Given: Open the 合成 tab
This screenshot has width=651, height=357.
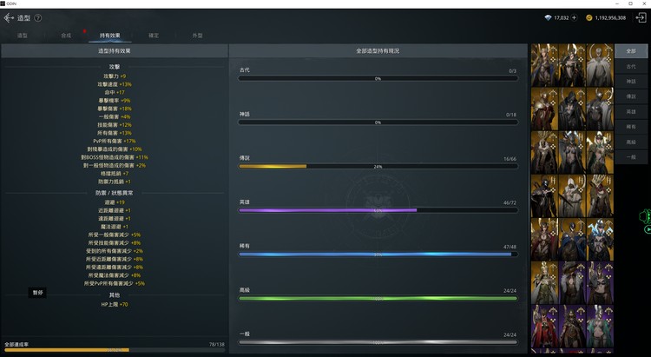Looking at the screenshot, I should 66,36.
